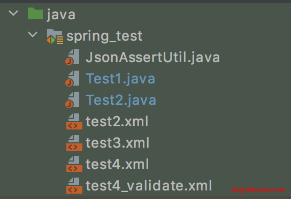Viewport: 291px width, 199px height.
Task: Select the Test1.java file name
Action: click(120, 79)
